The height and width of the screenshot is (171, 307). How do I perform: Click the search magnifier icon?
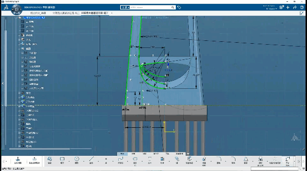click(173, 8)
